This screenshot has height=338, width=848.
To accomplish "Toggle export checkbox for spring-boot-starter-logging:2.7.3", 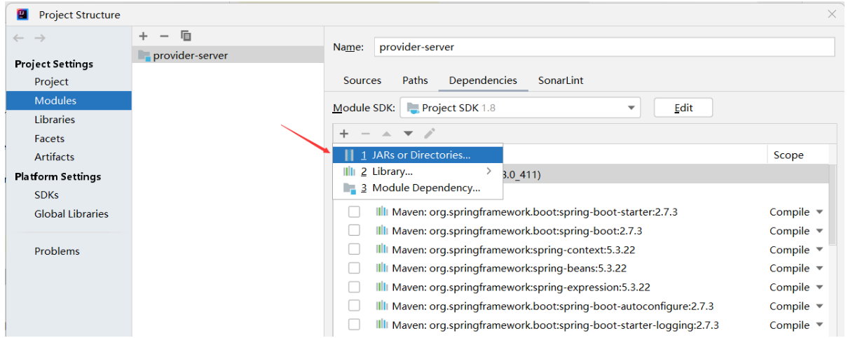I will point(354,325).
